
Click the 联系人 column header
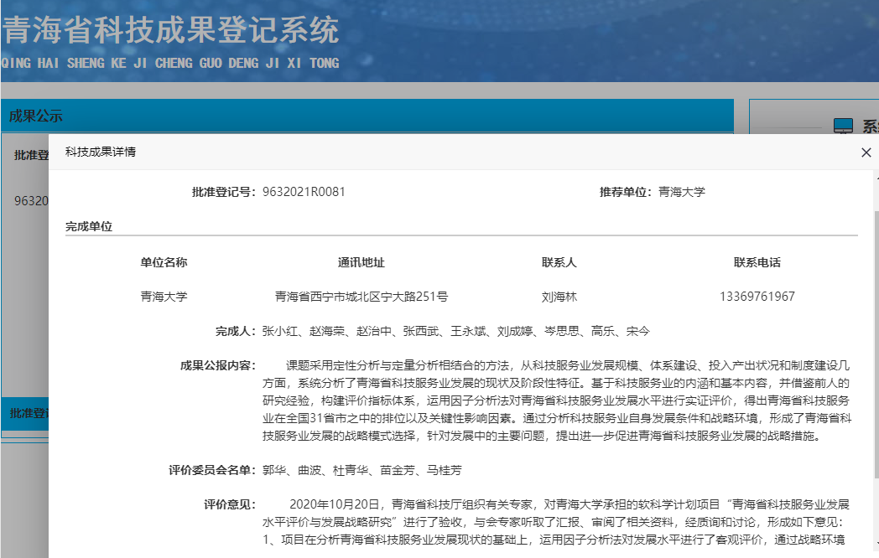[559, 262]
